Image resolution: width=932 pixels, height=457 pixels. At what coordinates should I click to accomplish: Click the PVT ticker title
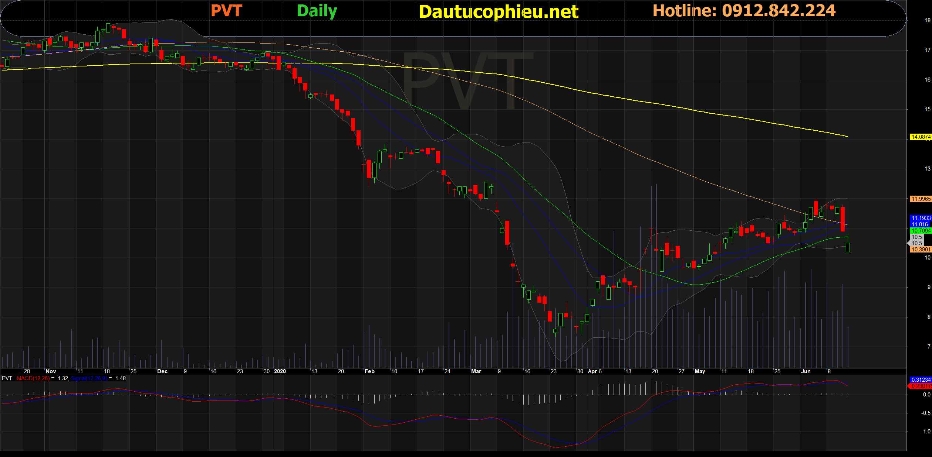226,11
